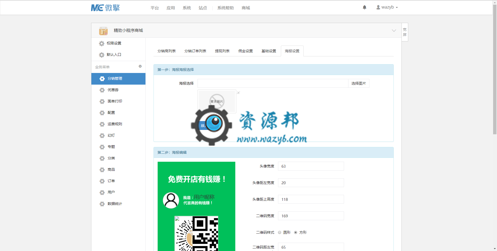The width and height of the screenshot is (497, 251).
Task: Click the gear icon beside 数据统计
Action: coord(102,204)
